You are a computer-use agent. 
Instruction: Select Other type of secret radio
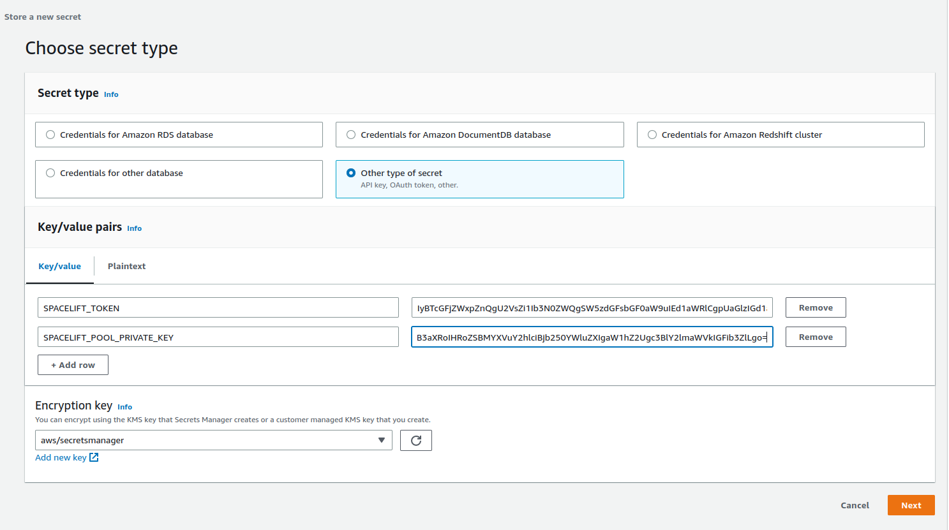tap(351, 173)
